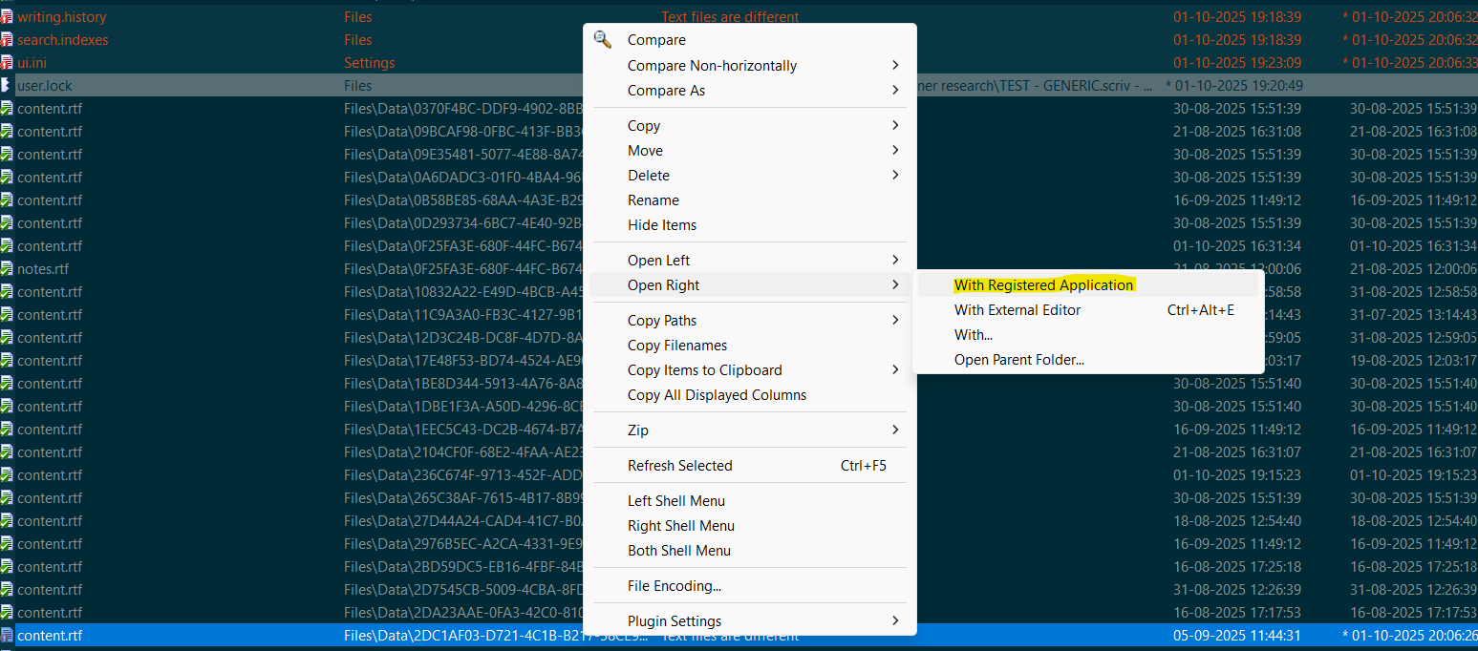The width and height of the screenshot is (1478, 651).
Task: Choose Refresh Selected from the menu
Action: pos(679,465)
